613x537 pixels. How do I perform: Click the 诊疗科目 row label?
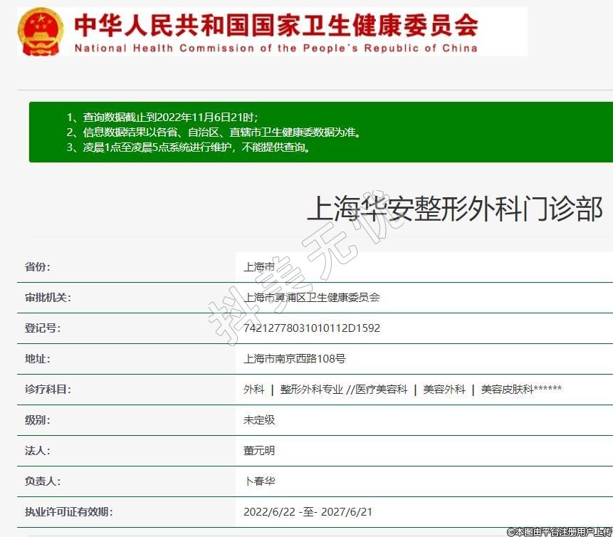(48, 390)
